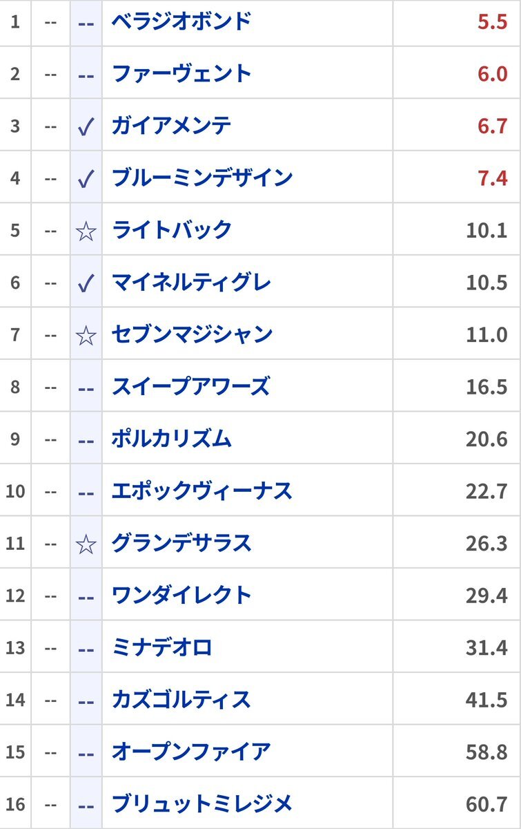Open the horse link ワンダイレクト
This screenshot has width=521, height=829.
[x=181, y=595]
